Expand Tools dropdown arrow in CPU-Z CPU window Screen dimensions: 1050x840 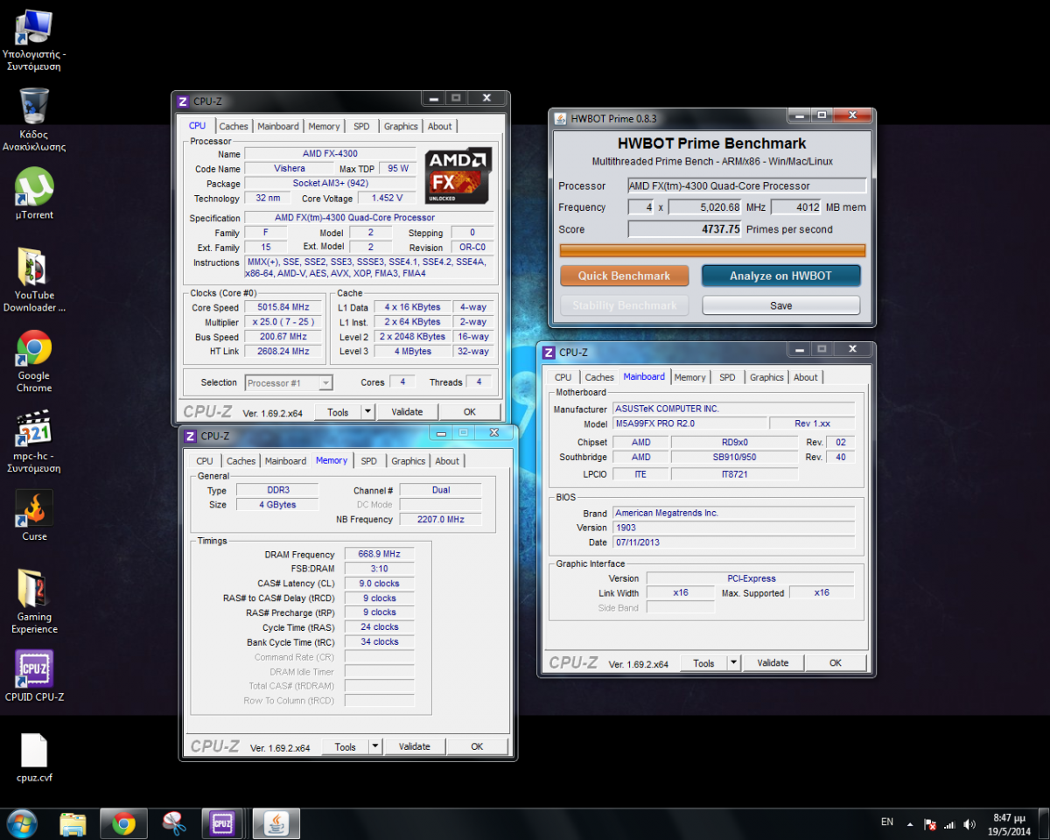click(367, 412)
